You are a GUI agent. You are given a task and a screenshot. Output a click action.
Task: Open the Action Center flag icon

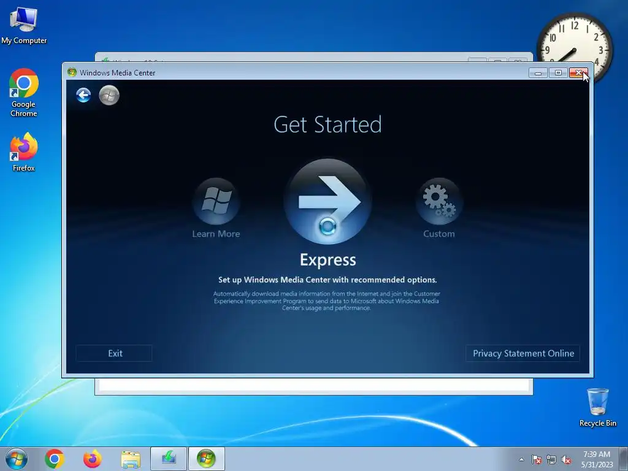pos(536,459)
